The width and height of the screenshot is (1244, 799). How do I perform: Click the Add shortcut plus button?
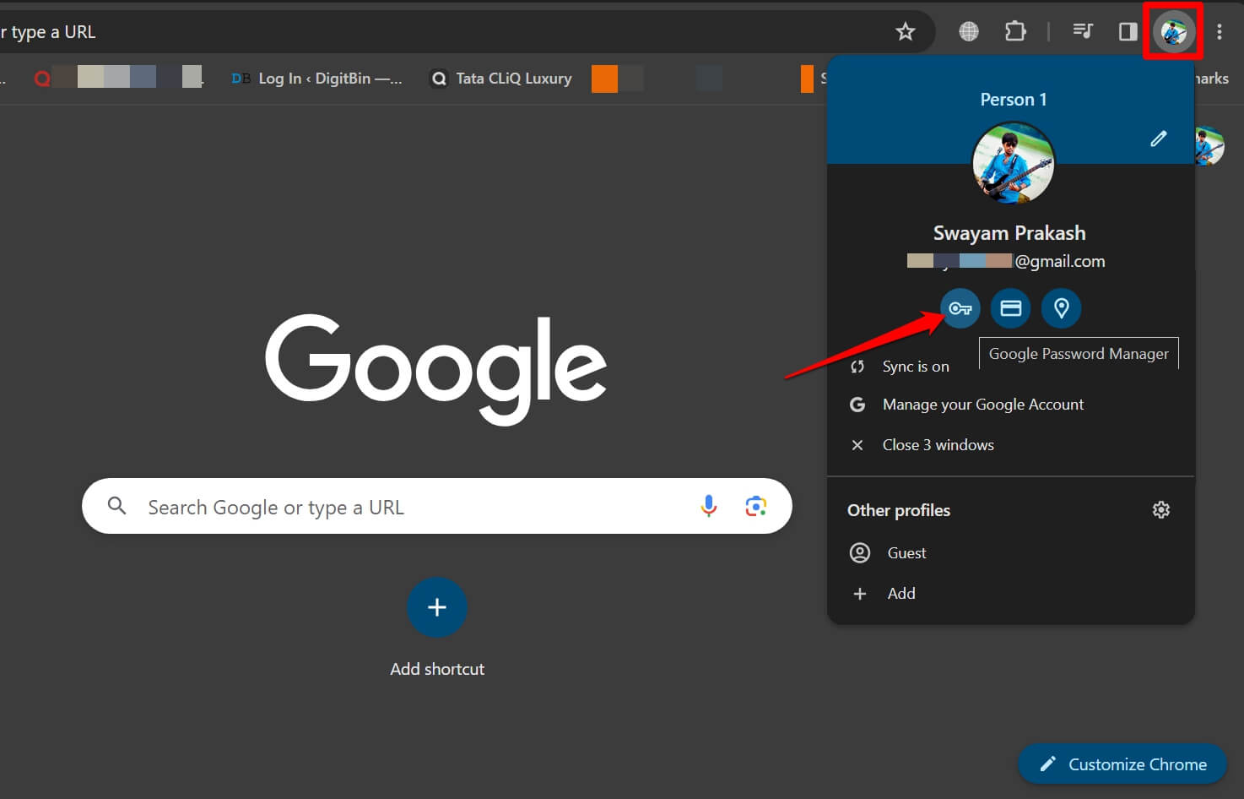[x=436, y=607]
